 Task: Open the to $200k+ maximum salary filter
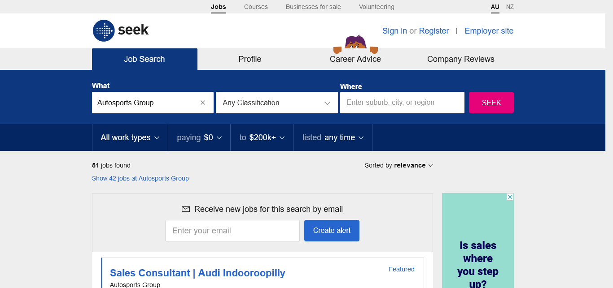point(262,138)
